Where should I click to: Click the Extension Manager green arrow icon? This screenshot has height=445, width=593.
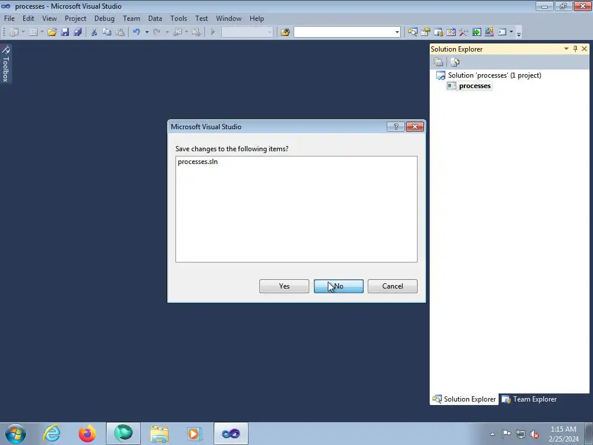coord(477,32)
